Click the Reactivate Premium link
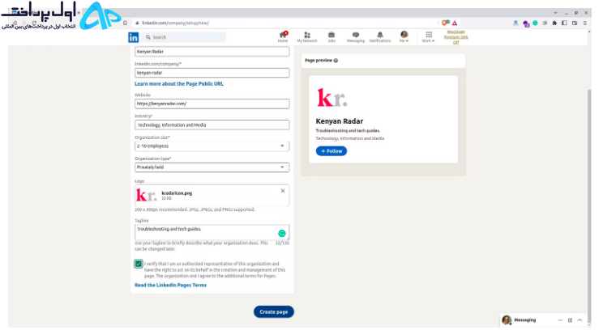The width and height of the screenshot is (599, 330). coord(456,37)
